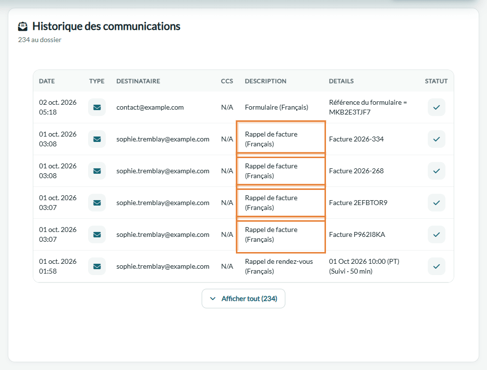Click the STATUT column header
Screen dimensions: 487x370
pyautogui.click(x=436, y=81)
